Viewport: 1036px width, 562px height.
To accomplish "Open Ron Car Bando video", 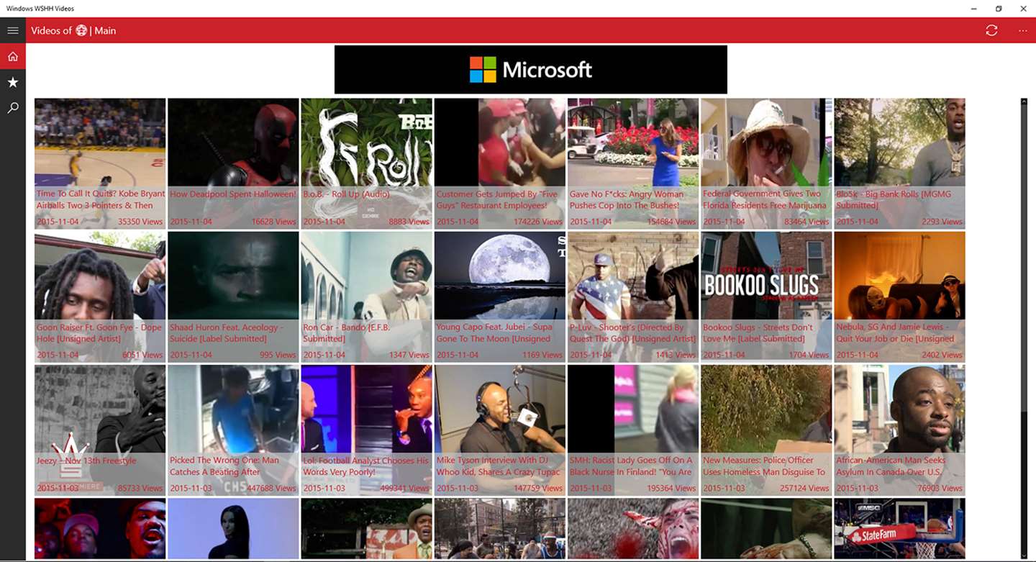I will coord(366,296).
